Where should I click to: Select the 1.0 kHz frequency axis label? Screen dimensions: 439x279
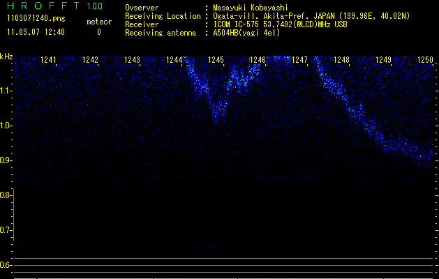point(6,126)
